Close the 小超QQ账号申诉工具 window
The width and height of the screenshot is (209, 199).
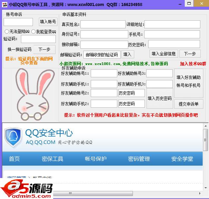201,3
